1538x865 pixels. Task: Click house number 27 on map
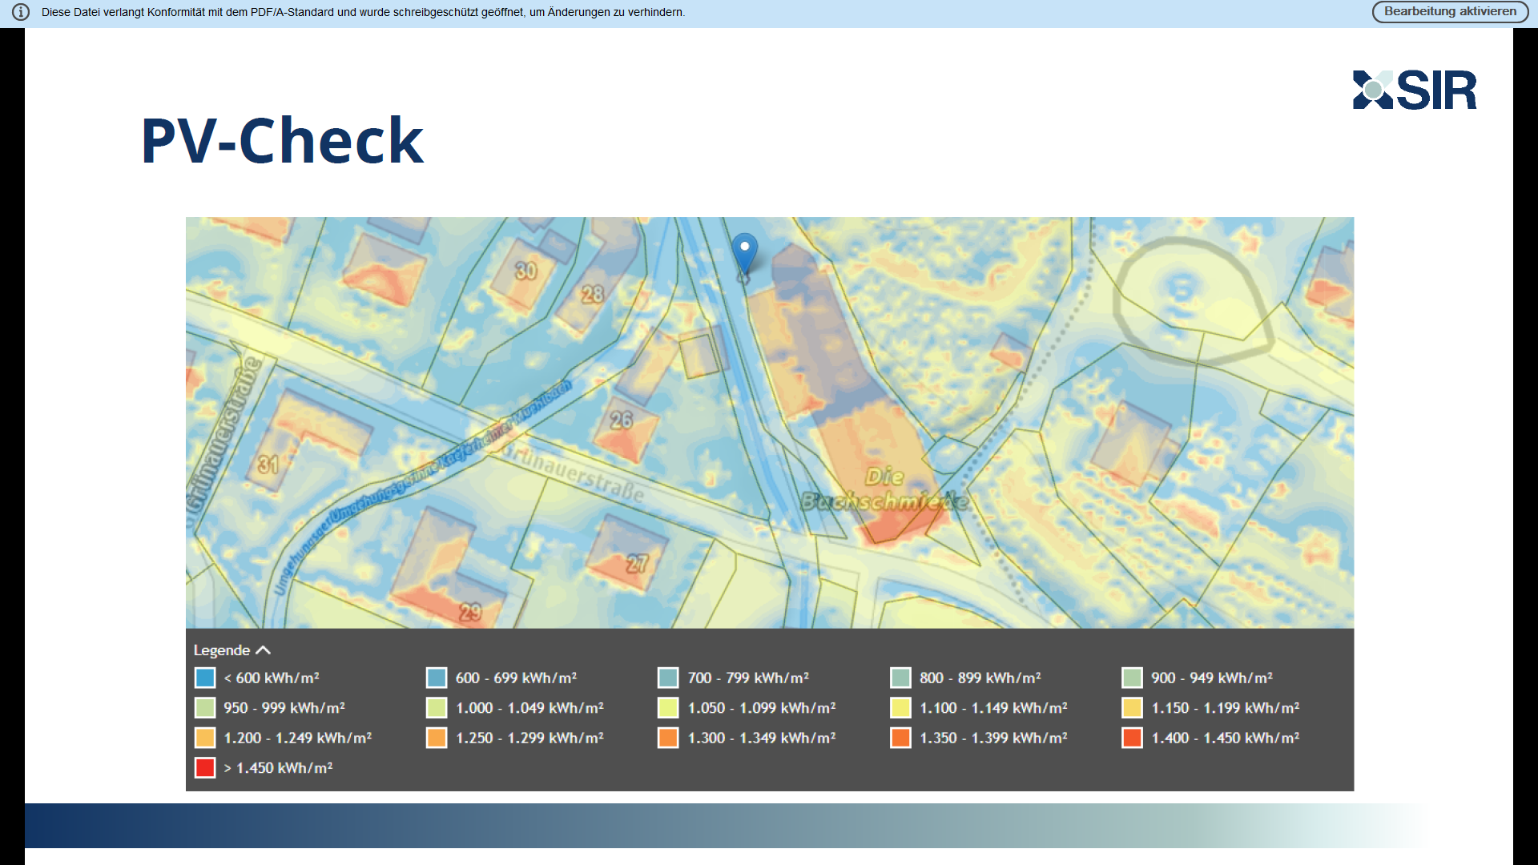[638, 564]
